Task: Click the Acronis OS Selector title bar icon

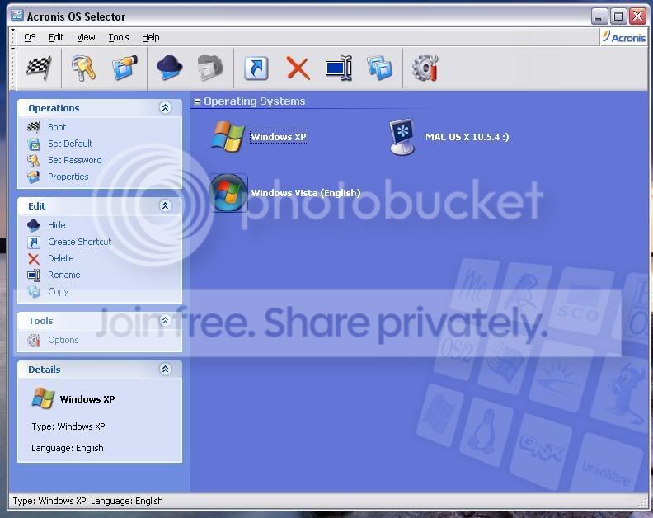Action: pos(17,16)
